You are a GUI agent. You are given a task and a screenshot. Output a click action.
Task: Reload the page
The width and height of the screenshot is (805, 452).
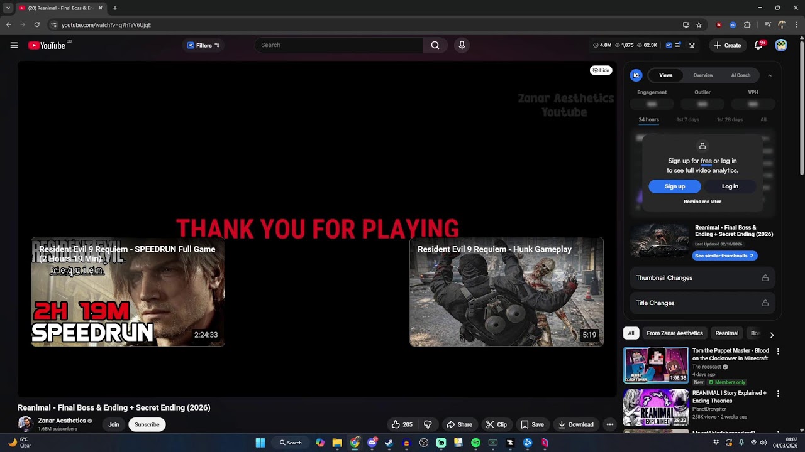36,25
